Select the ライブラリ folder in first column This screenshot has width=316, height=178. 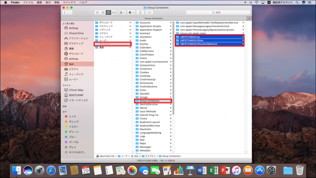pyautogui.click(x=113, y=44)
